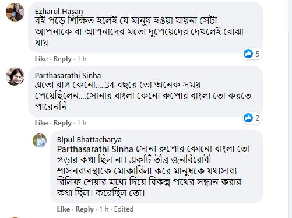The image size is (292, 218).
Task: Show edit history via the Edited label
Action: point(124,209)
